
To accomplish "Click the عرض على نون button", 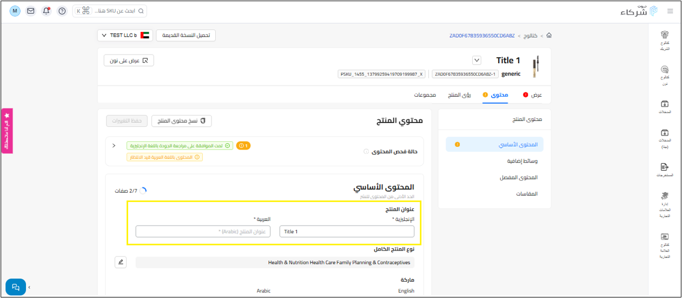I will point(129,60).
